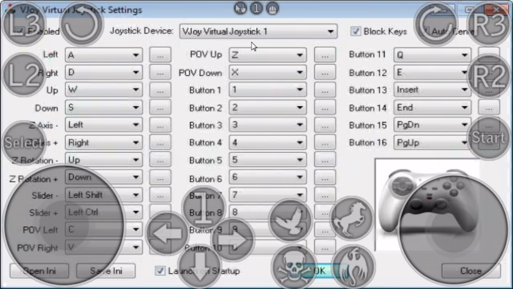Tap the R2 trigger overlay button
The height and width of the screenshot is (289, 513).
(x=489, y=76)
